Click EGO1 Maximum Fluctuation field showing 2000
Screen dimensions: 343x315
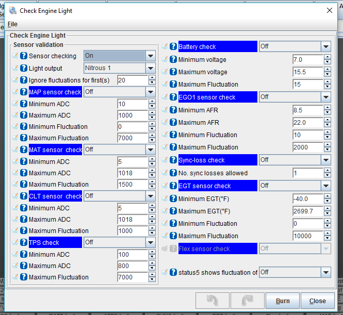[308, 147]
